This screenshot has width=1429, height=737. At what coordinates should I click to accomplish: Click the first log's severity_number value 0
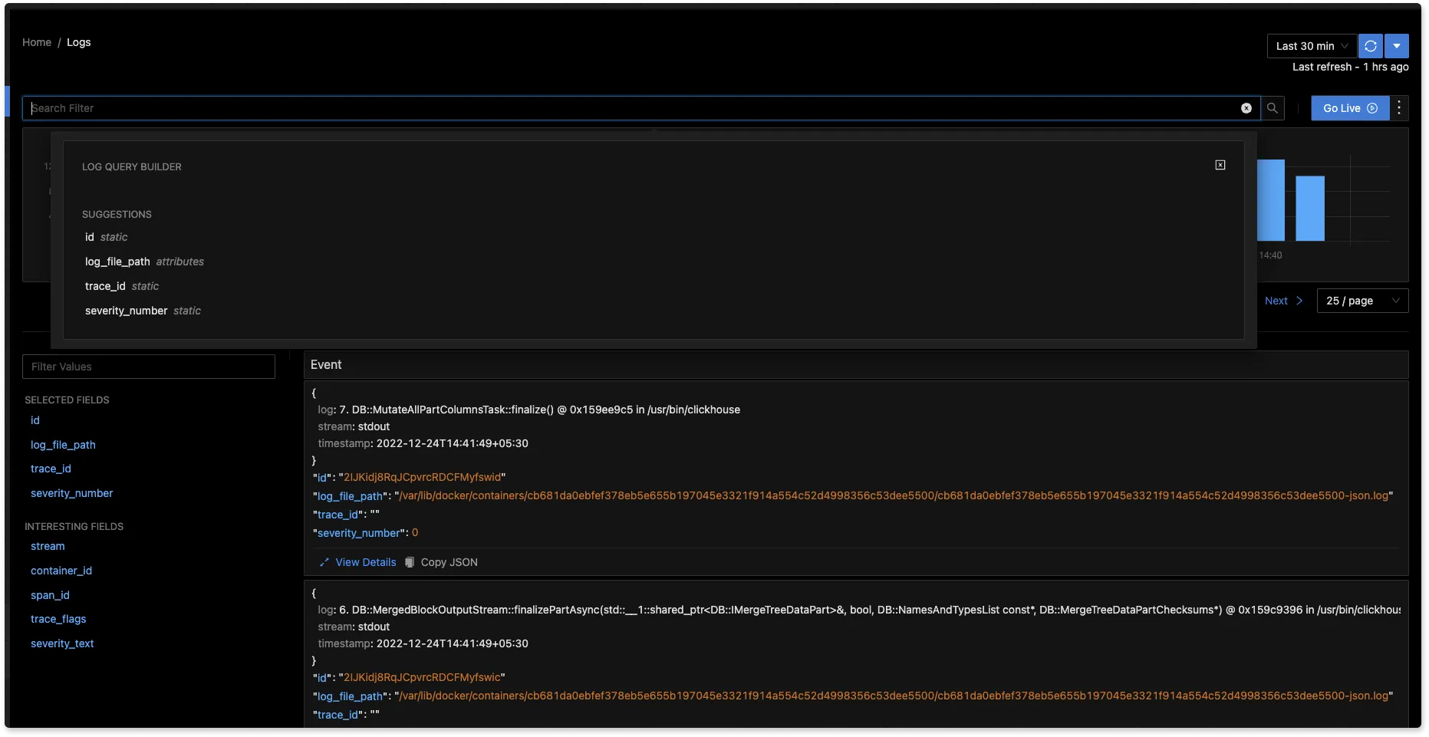point(415,532)
